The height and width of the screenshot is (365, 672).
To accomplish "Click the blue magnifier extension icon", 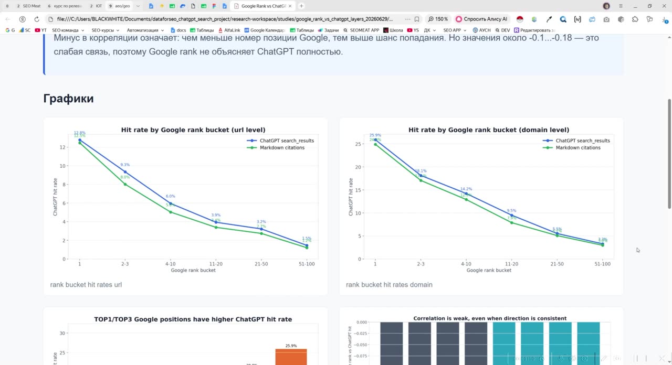I will [x=563, y=19].
